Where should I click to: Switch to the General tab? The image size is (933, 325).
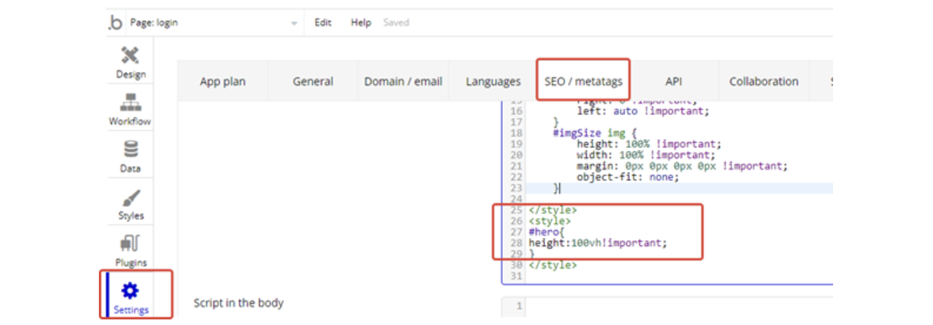tap(313, 82)
